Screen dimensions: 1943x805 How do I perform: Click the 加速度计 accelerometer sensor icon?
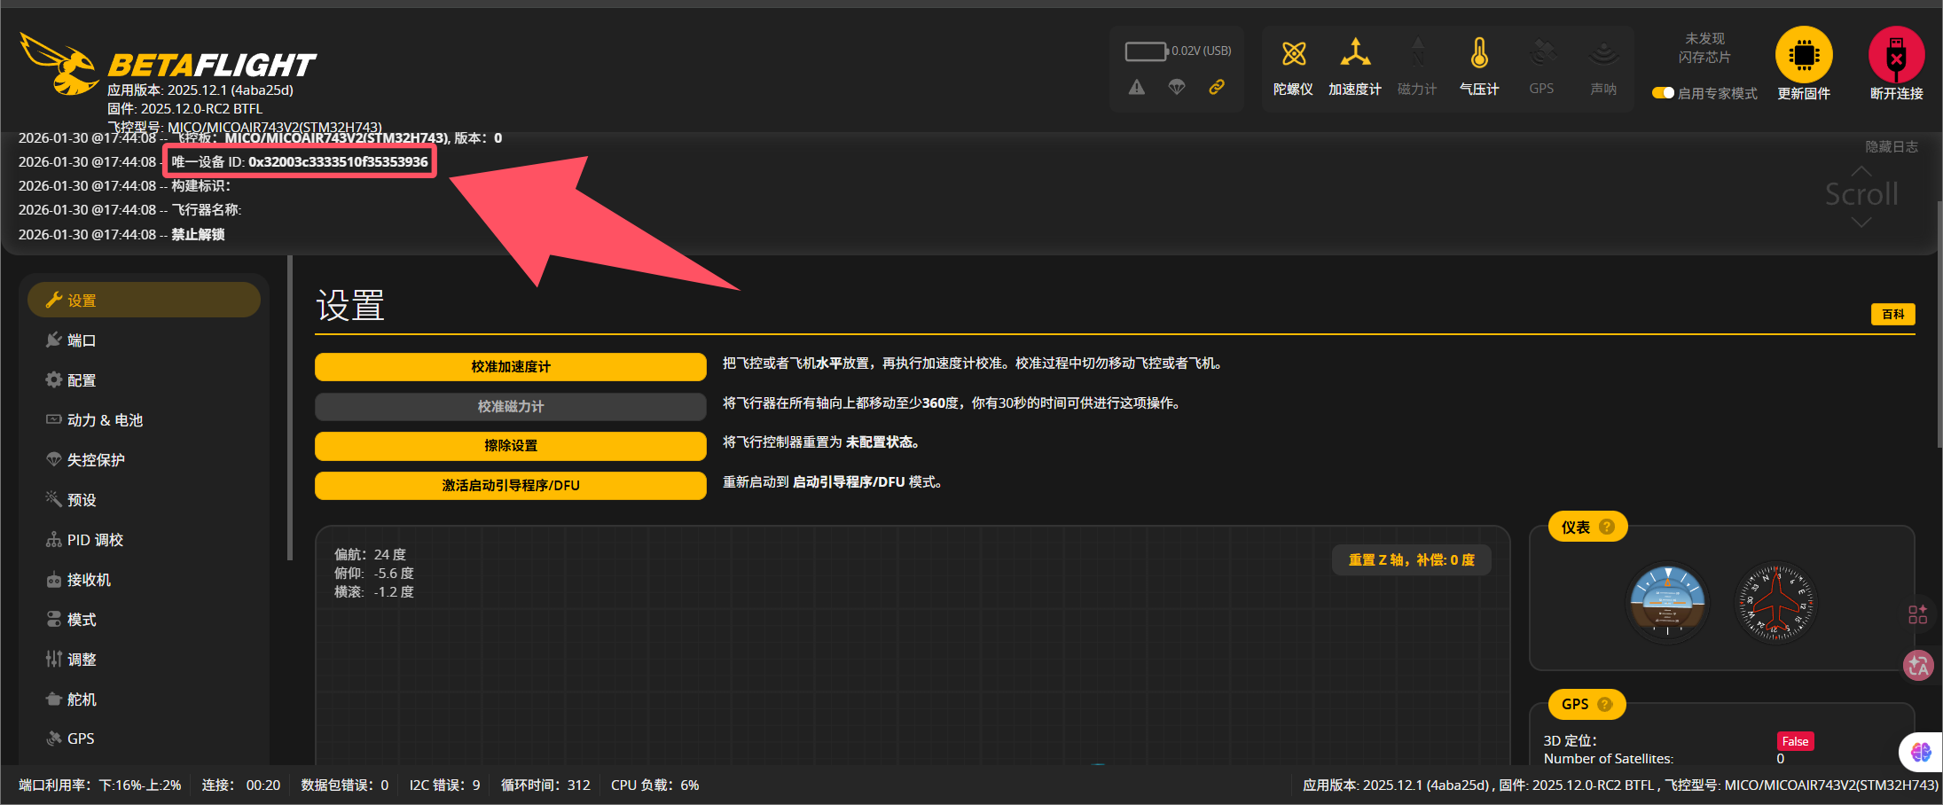tap(1355, 54)
